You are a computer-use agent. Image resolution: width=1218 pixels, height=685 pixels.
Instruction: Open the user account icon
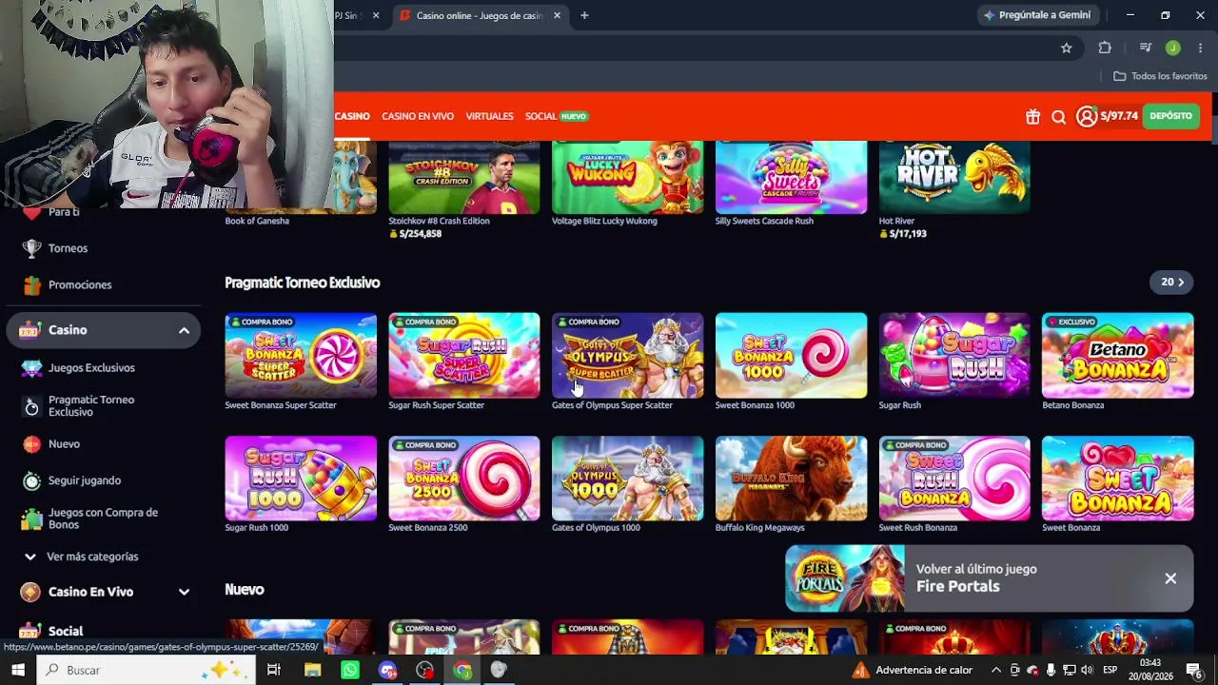tap(1087, 116)
